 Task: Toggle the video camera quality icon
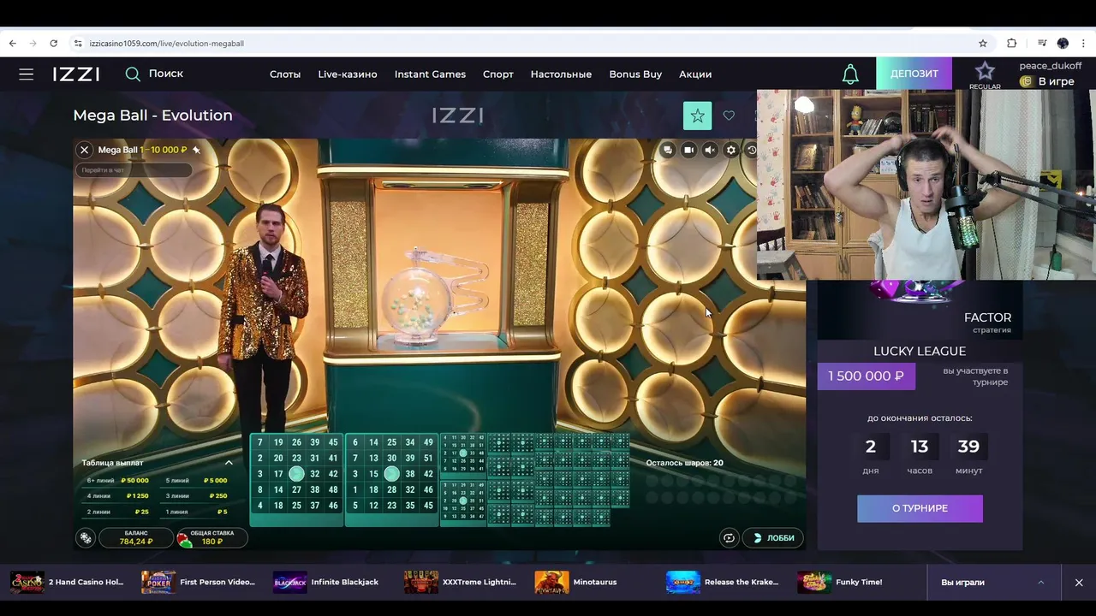(x=688, y=150)
